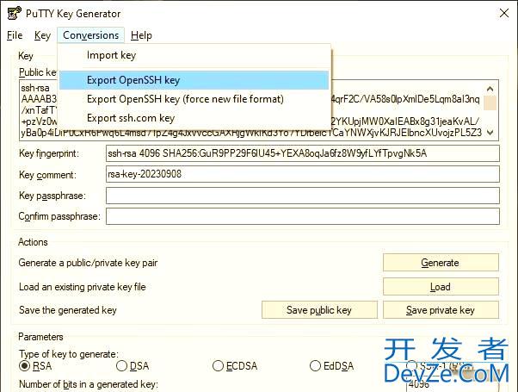Click the 'Type of key to generate' label

tap(68, 354)
